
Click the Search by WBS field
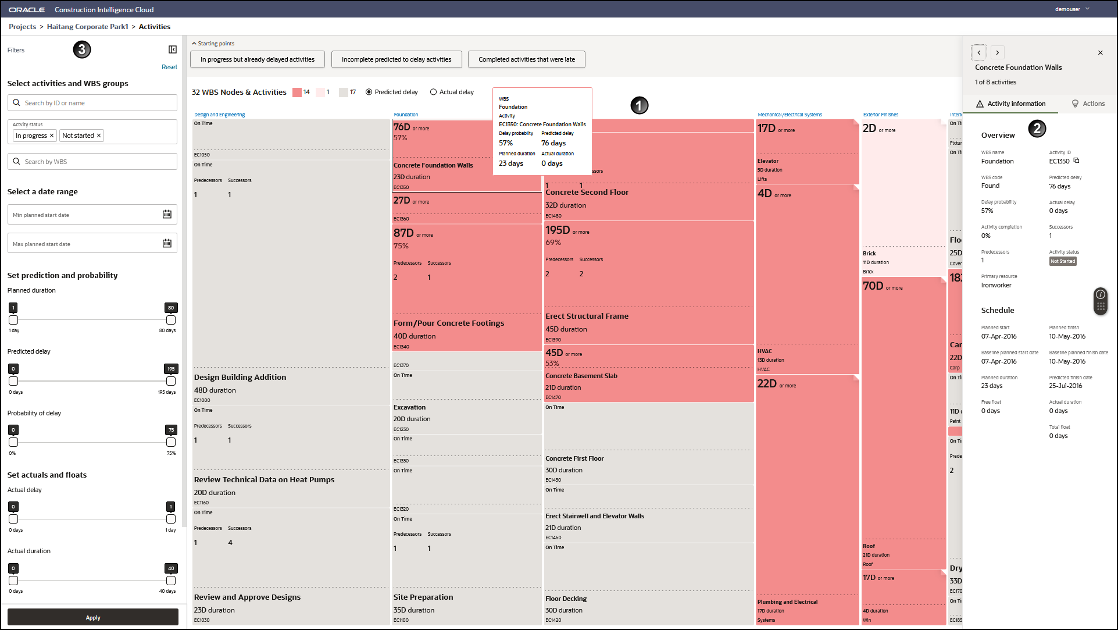(x=92, y=162)
